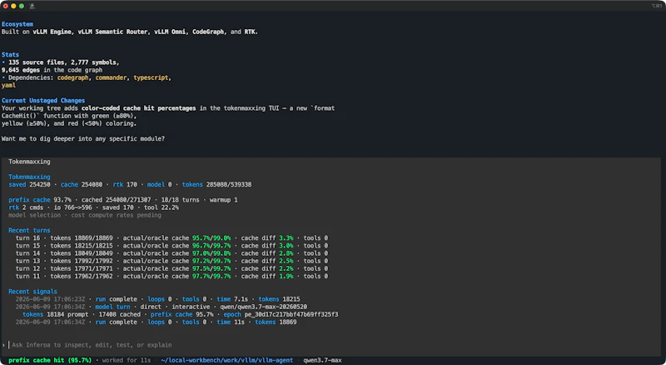Click 'worked for 11s' status entry

[127, 360]
